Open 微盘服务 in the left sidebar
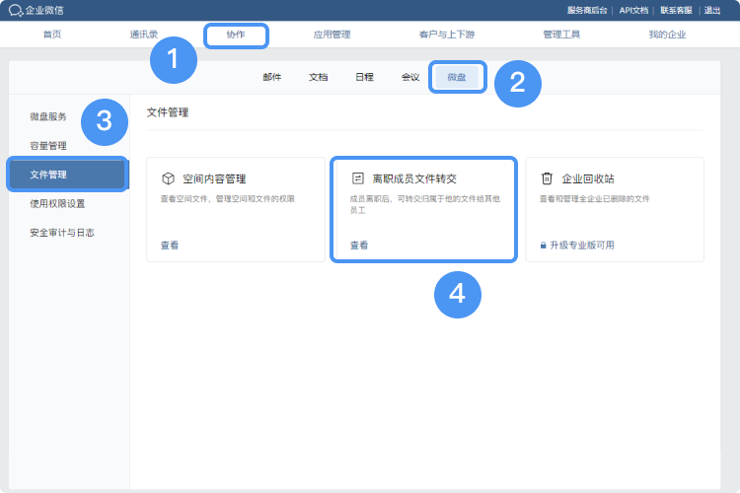 pyautogui.click(x=48, y=116)
